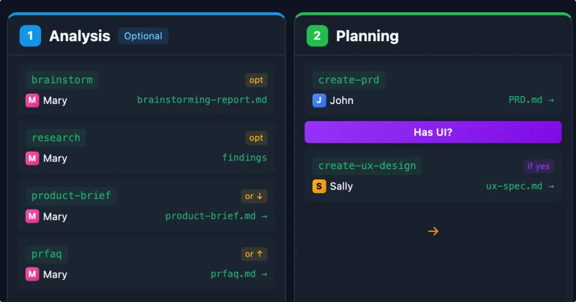
Task: Select the research workflow tag
Action: (56, 138)
